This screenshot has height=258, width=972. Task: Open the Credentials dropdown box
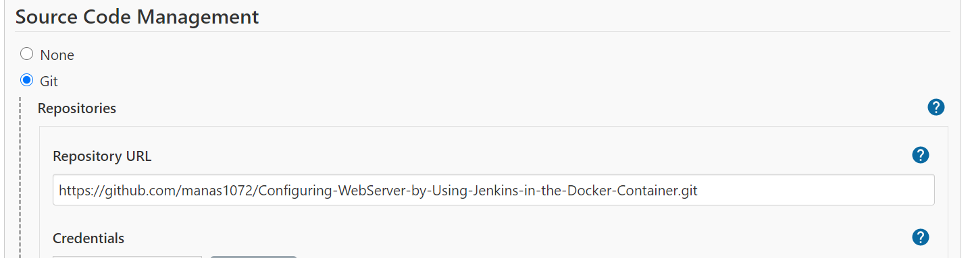pyautogui.click(x=127, y=257)
